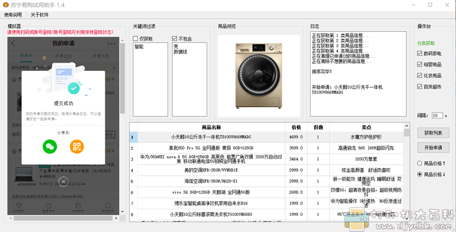456x232 pixels.
Task: Click price cell 2698.0
Action: click(x=296, y=192)
